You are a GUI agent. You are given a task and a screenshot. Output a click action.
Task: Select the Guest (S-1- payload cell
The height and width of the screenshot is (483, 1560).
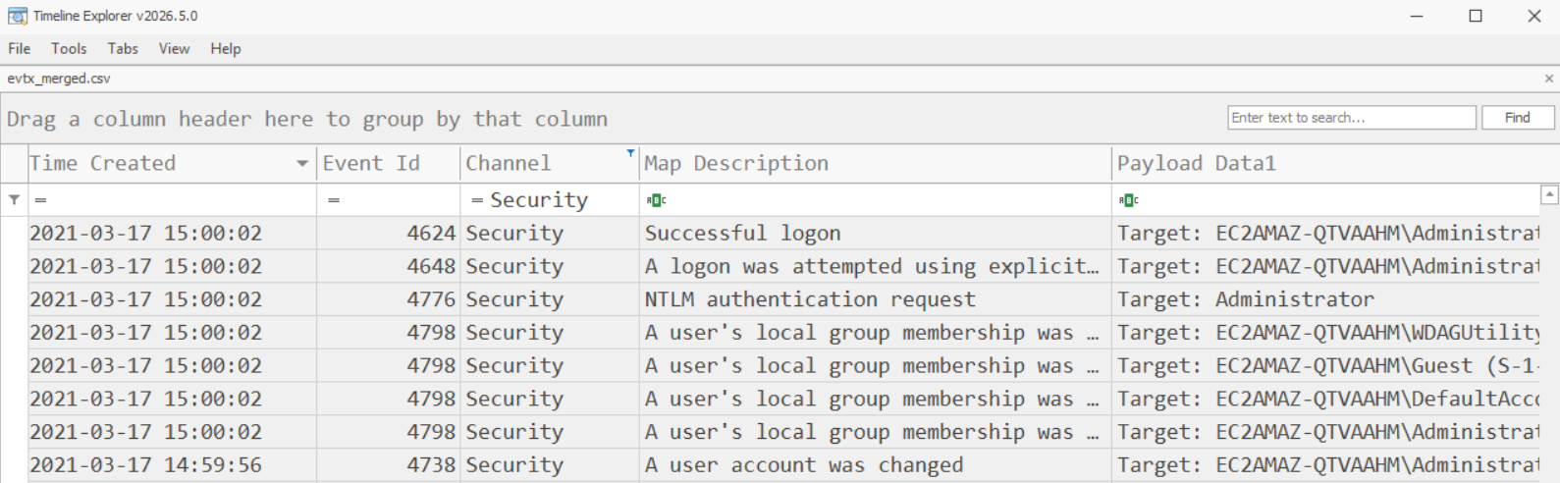(x=1325, y=365)
